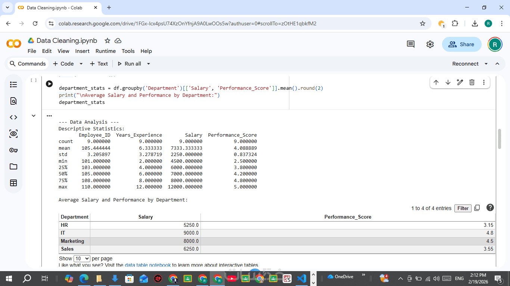Click the Reconnect button
This screenshot has height=286, width=510.
tap(465, 64)
